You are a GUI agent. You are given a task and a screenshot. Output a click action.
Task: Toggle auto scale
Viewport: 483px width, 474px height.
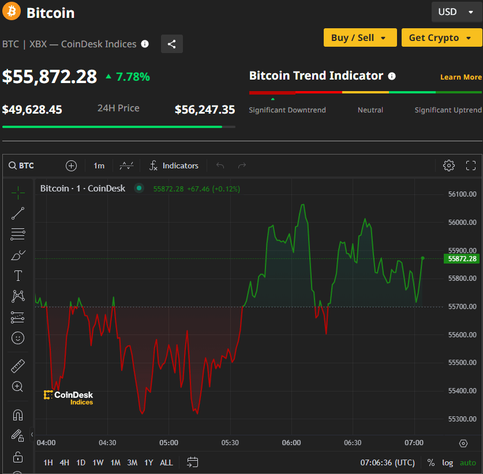coord(468,462)
